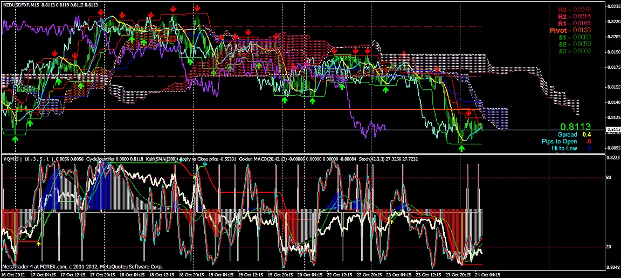Click the current price marker on price axis

click(612, 130)
